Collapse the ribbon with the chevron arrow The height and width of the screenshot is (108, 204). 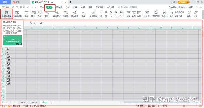point(201,7)
